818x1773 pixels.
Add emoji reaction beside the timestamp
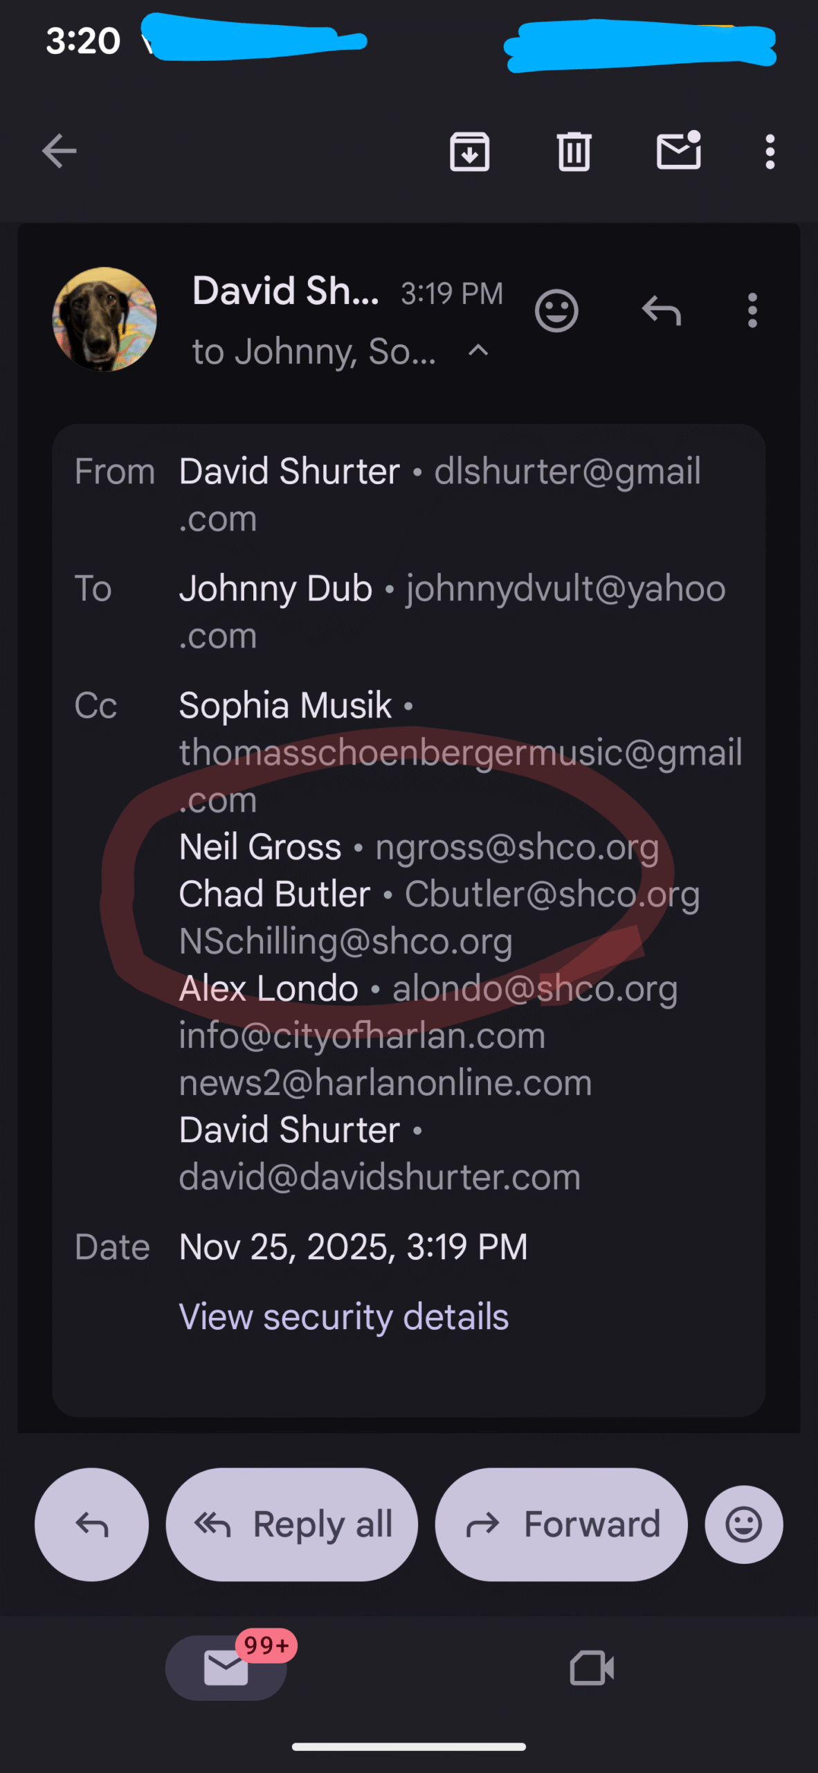(556, 310)
